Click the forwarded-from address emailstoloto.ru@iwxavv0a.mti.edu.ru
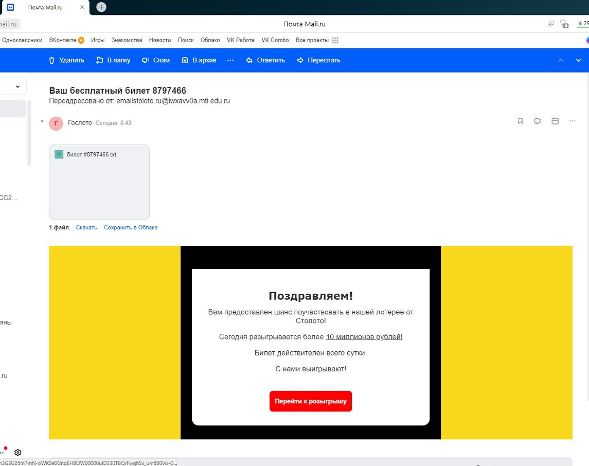The image size is (589, 466). point(173,101)
